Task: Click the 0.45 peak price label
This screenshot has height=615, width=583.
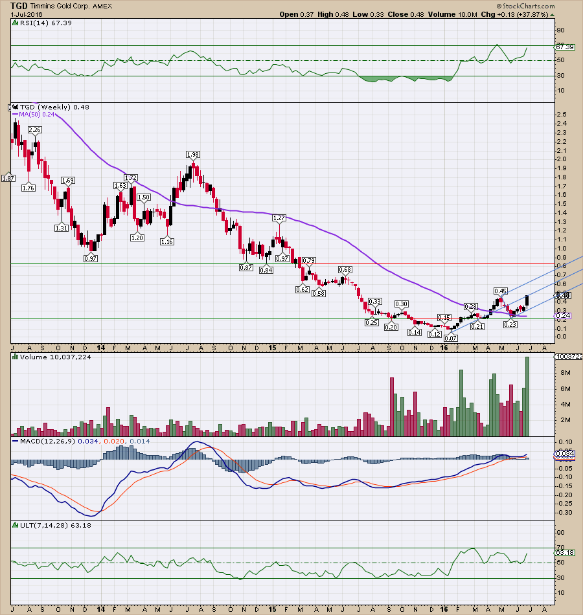Action: [500, 291]
